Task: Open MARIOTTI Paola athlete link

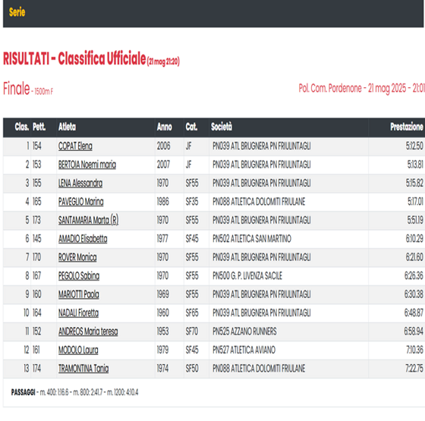Action: [x=79, y=294]
